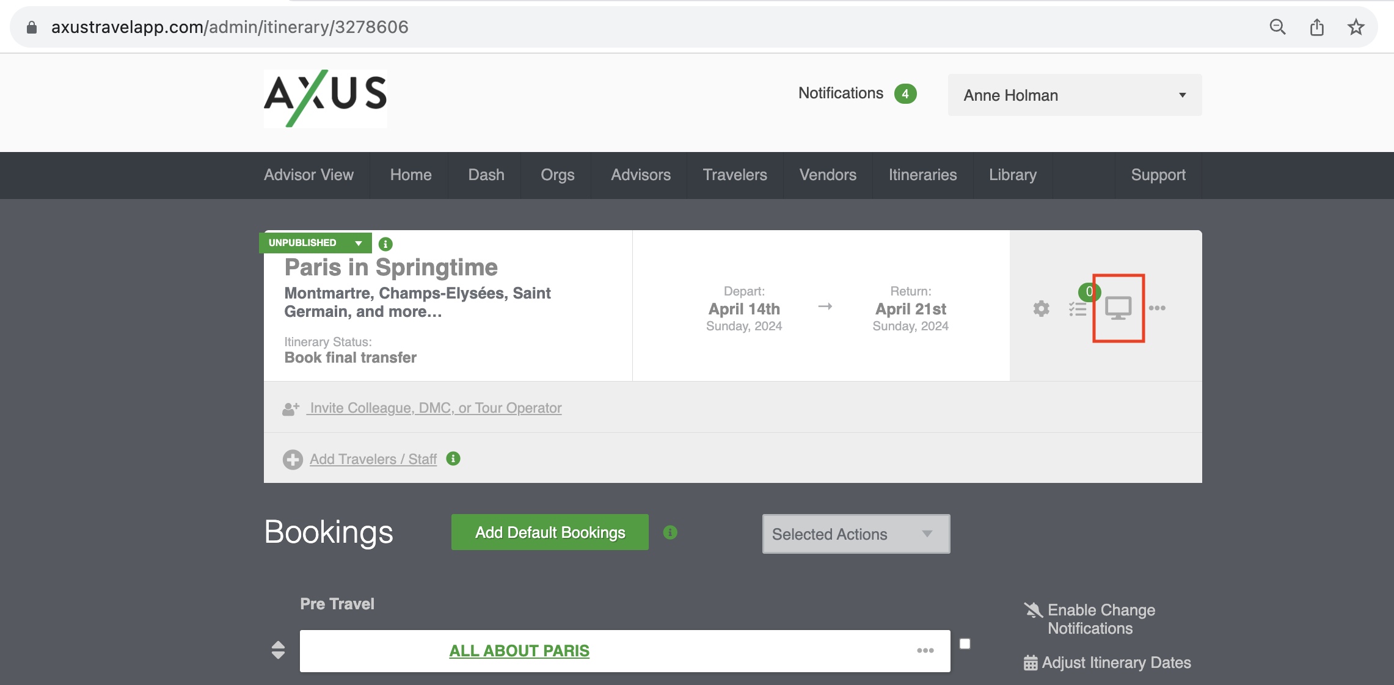
Task: Click the browser address bar URL
Action: (230, 27)
